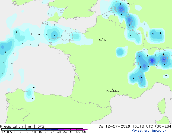Screen dimensions: 172x133
Task: Click the Paris location dot marker
Action: [x=103, y=38]
